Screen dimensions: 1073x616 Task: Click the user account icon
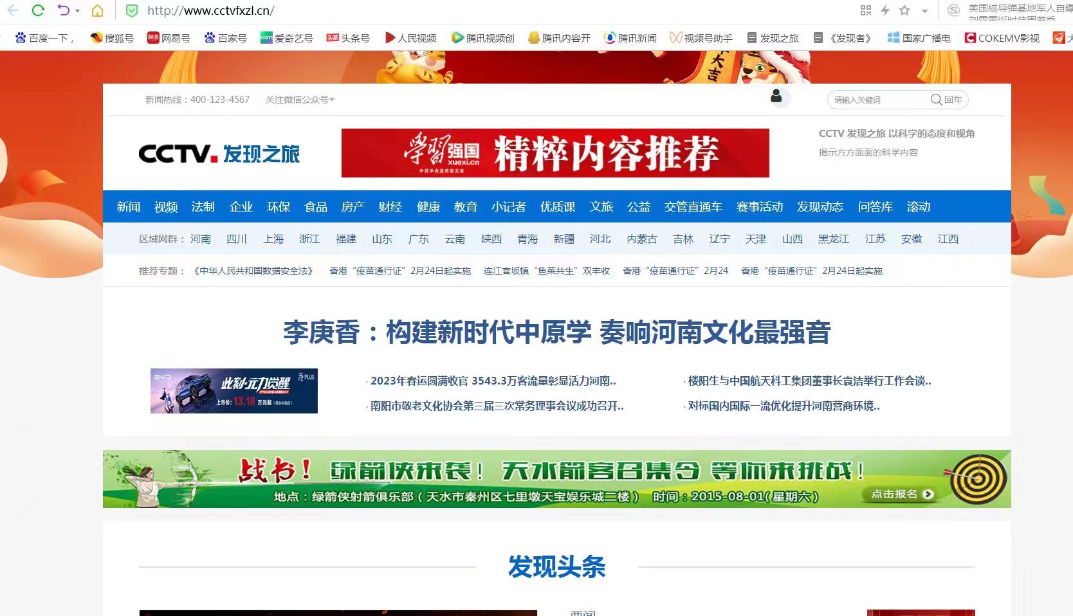tap(776, 96)
